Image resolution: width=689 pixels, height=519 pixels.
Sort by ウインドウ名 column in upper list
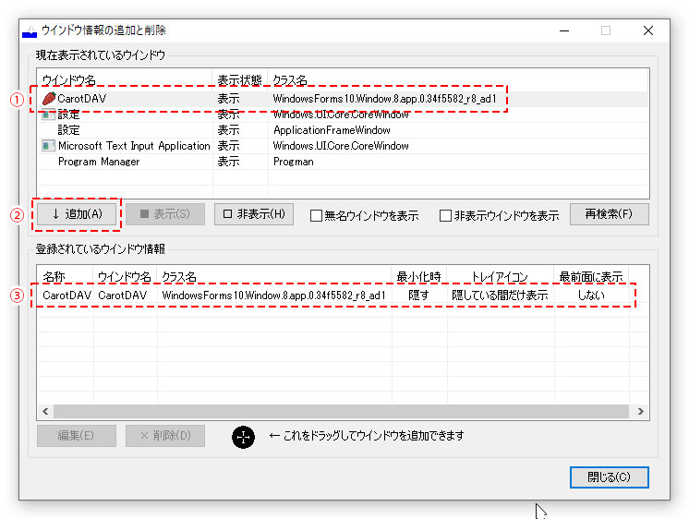tap(125, 80)
